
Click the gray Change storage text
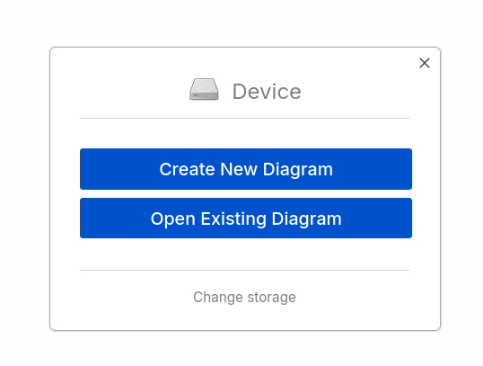click(x=244, y=297)
